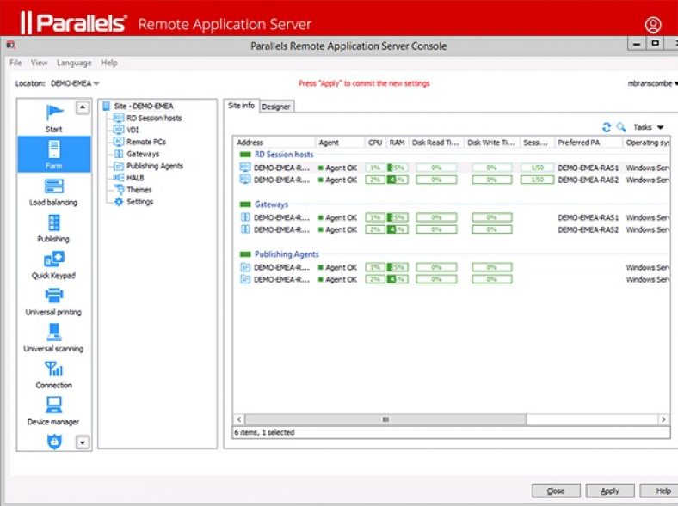Sort by the Disk Read Time column header
Viewport: 678px width, 506px height.
(436, 143)
